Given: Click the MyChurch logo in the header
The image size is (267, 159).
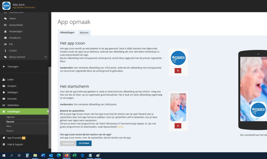Looking at the screenshot, I should [x=6, y=6].
